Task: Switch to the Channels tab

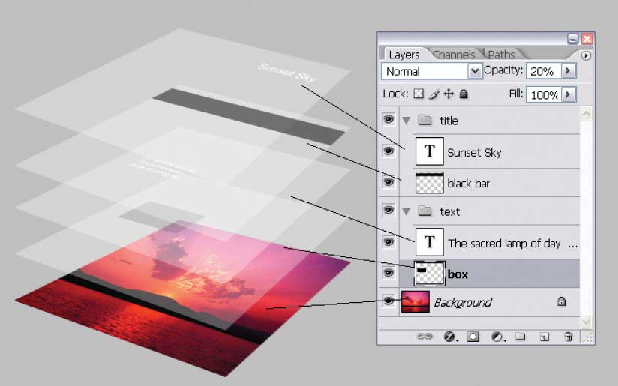Action: point(454,55)
